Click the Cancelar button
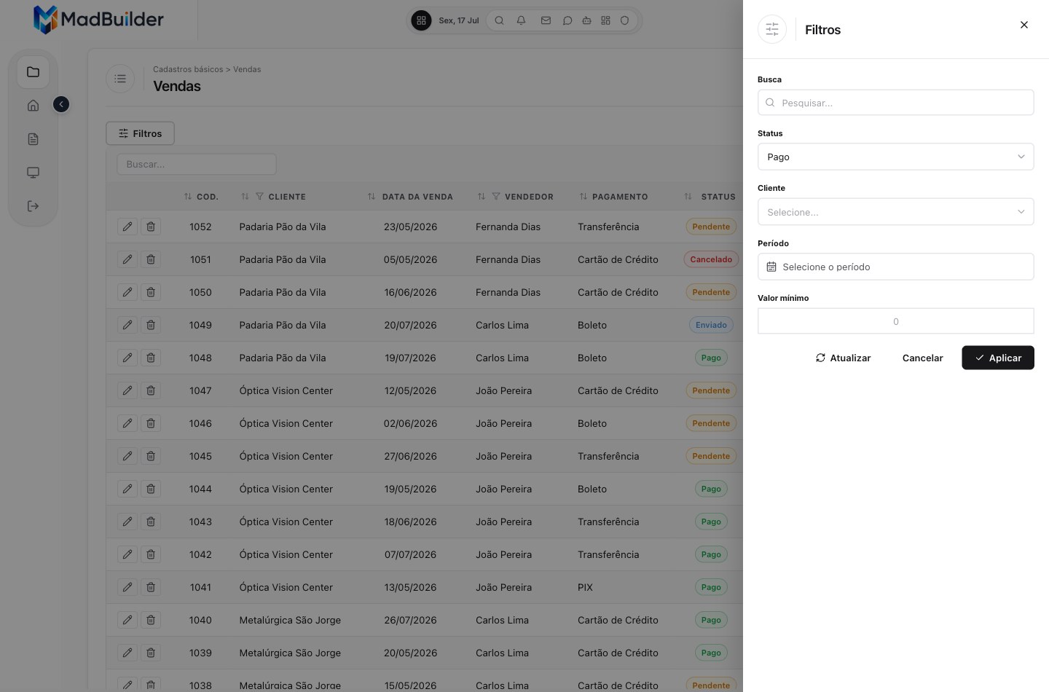Viewport: 1049px width, 692px height. pos(922,358)
